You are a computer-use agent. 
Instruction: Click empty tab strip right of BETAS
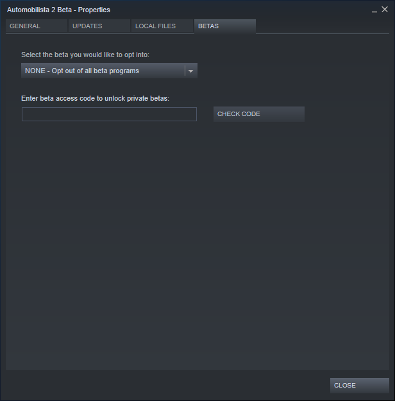pos(323,26)
